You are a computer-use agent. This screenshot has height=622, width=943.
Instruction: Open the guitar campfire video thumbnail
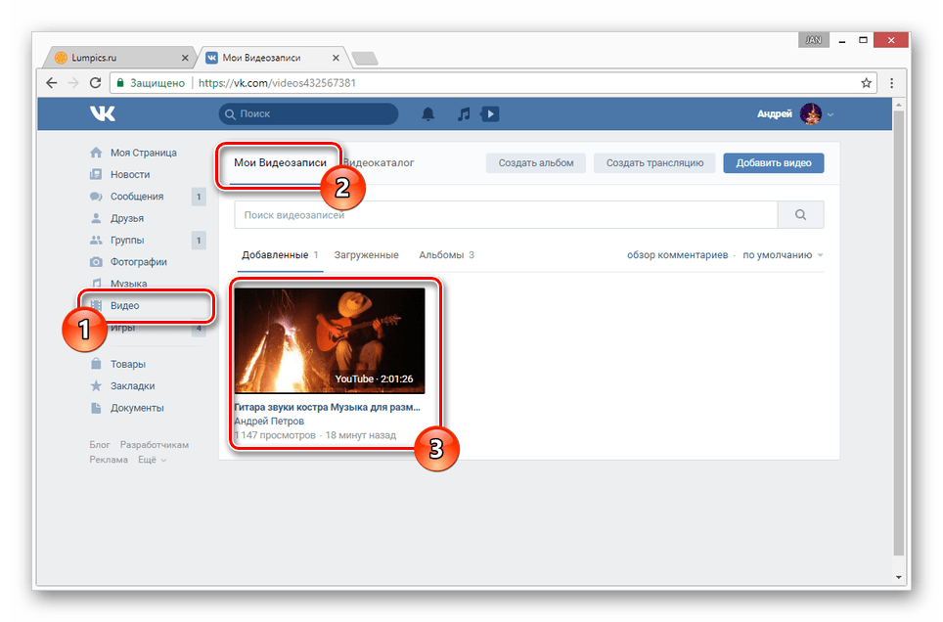coord(330,340)
